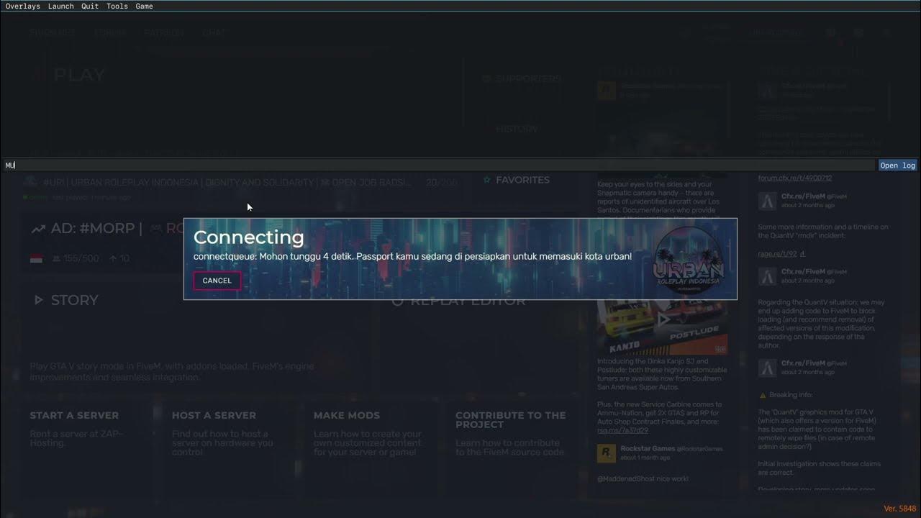Click Rockstar Games tweet author name
The height and width of the screenshot is (518, 921).
point(646,448)
